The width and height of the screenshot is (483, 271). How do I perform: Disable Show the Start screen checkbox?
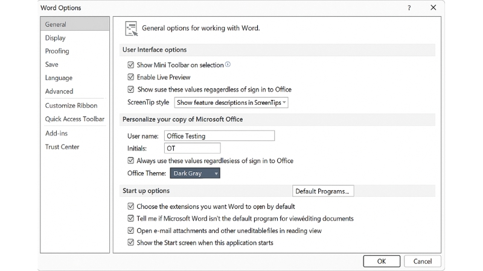(x=131, y=243)
